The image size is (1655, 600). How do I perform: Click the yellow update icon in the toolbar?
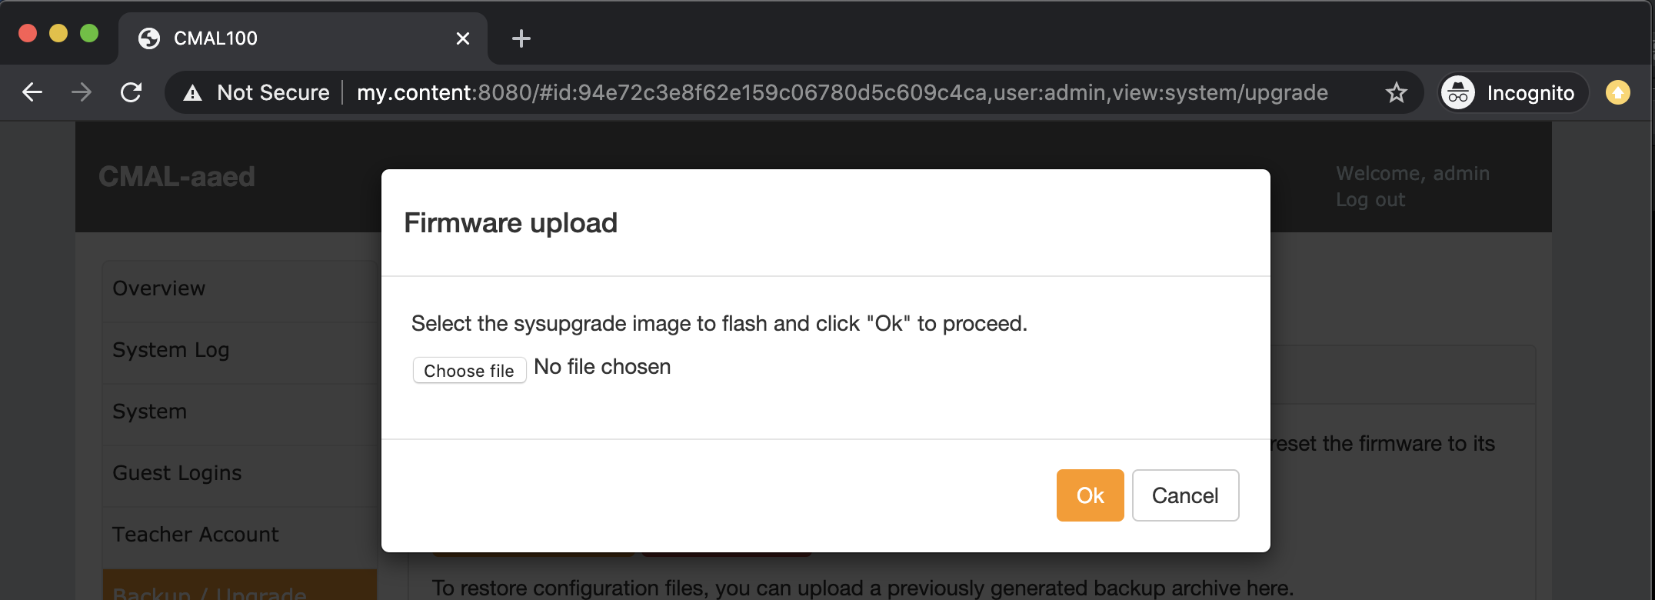[x=1617, y=93]
